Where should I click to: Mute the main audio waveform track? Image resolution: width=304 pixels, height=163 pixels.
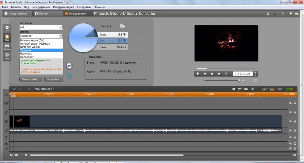click(290, 130)
